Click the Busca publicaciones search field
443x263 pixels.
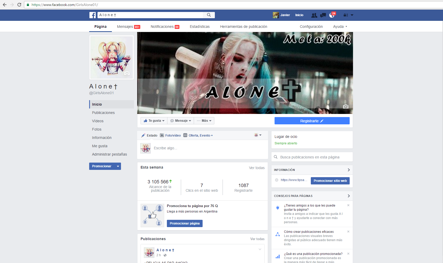pos(312,157)
